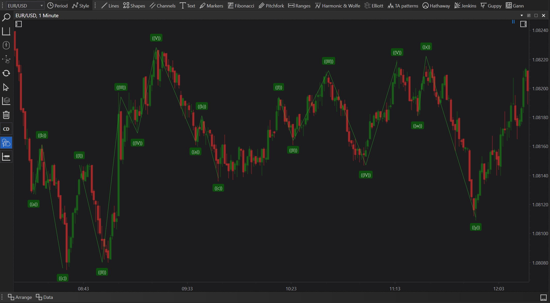
Task: Click the hand pan-move tool icon
Action: (x=6, y=59)
